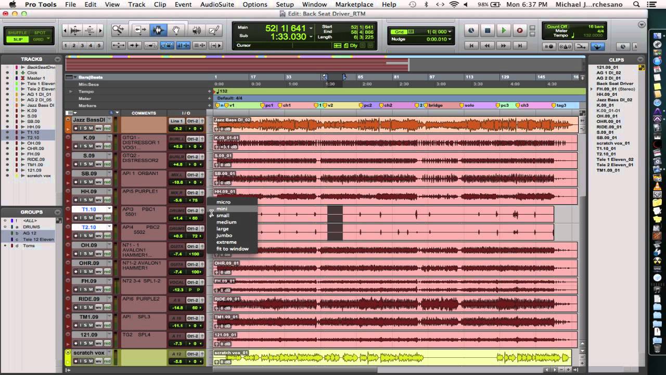Viewport: 666px width, 375px height.
Task: Open the Jazz BassDI track view selector 'wv'
Action: 98,128
